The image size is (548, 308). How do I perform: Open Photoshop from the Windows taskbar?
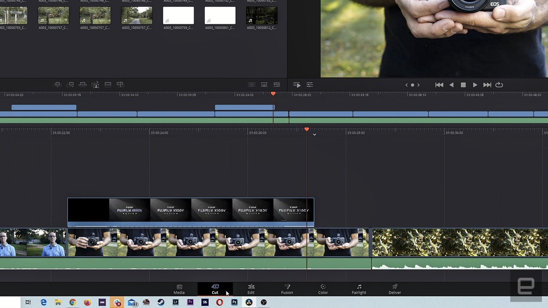coord(234,302)
